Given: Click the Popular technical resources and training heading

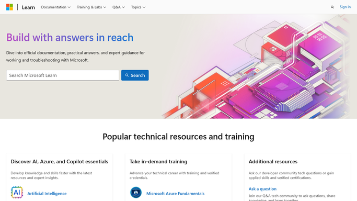Looking at the screenshot, I should coord(178,137).
